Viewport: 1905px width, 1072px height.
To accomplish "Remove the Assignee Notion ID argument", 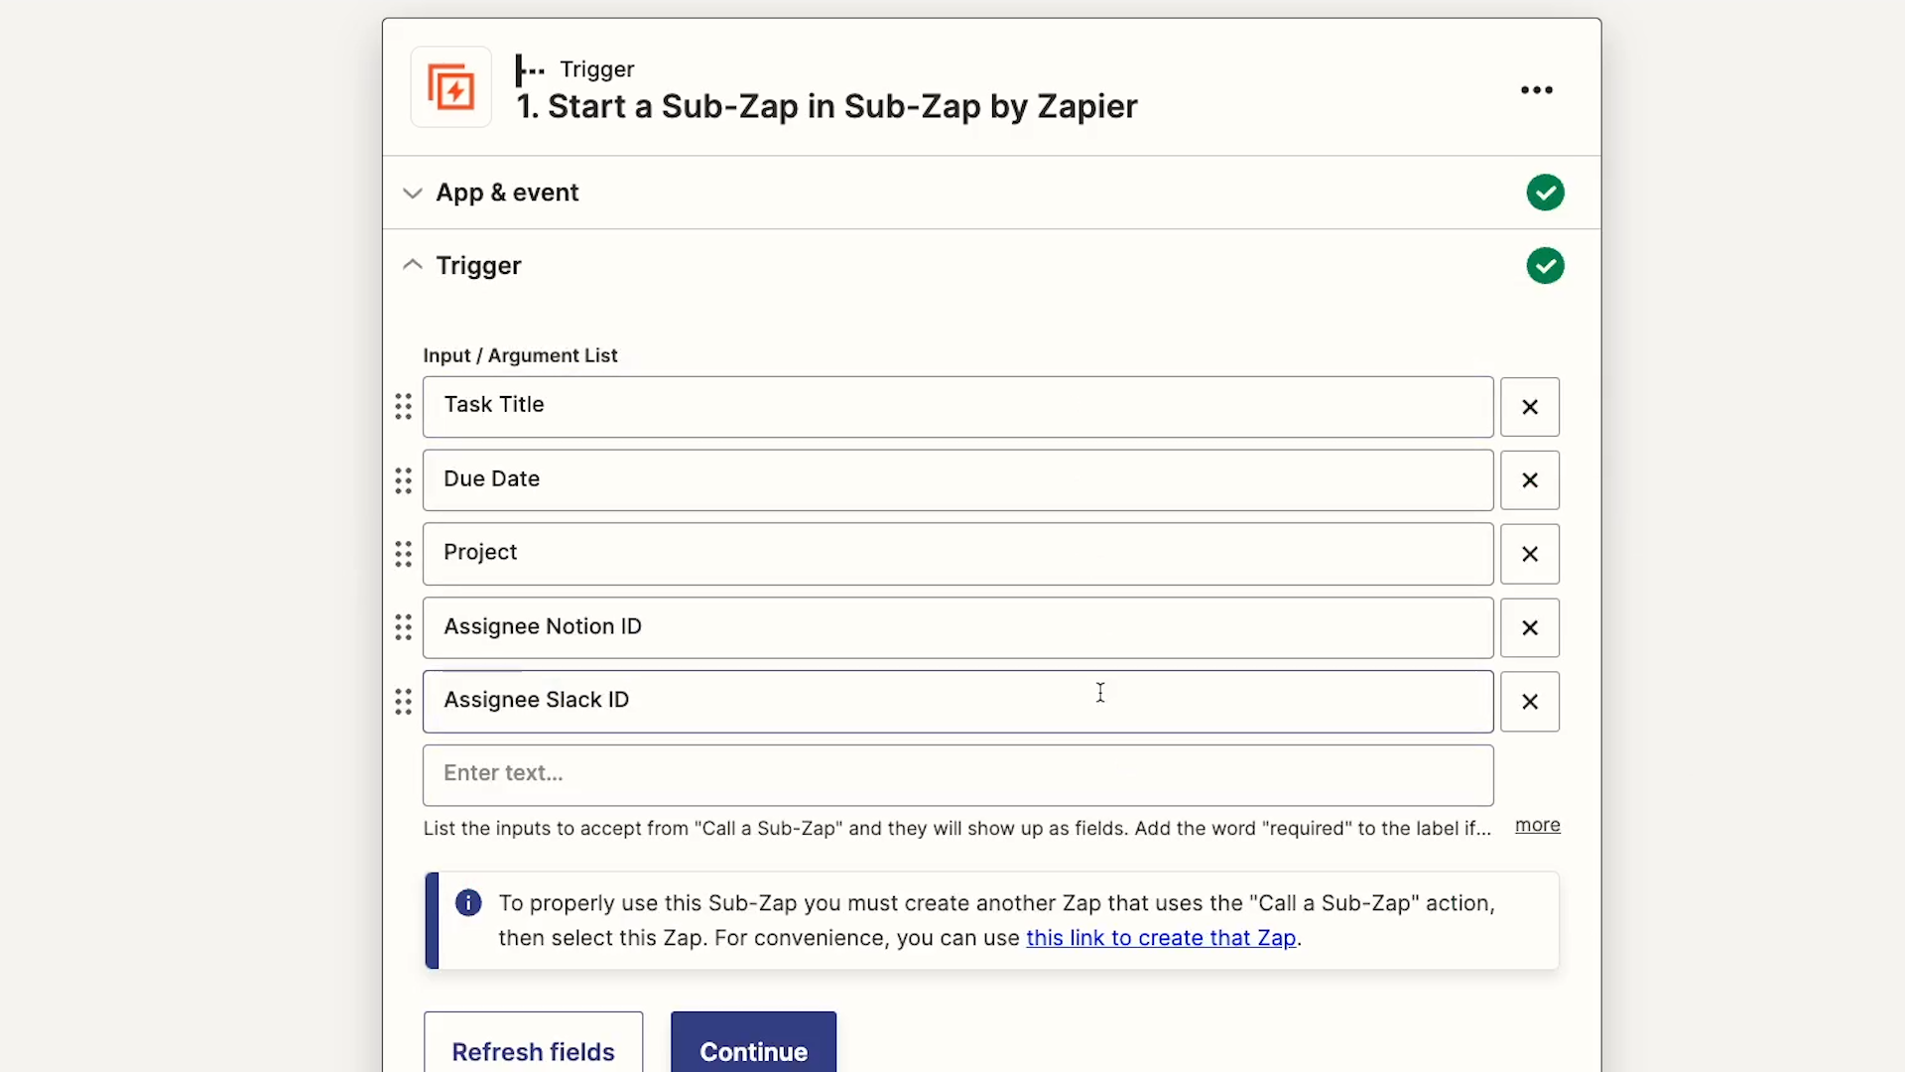I will [x=1529, y=627].
